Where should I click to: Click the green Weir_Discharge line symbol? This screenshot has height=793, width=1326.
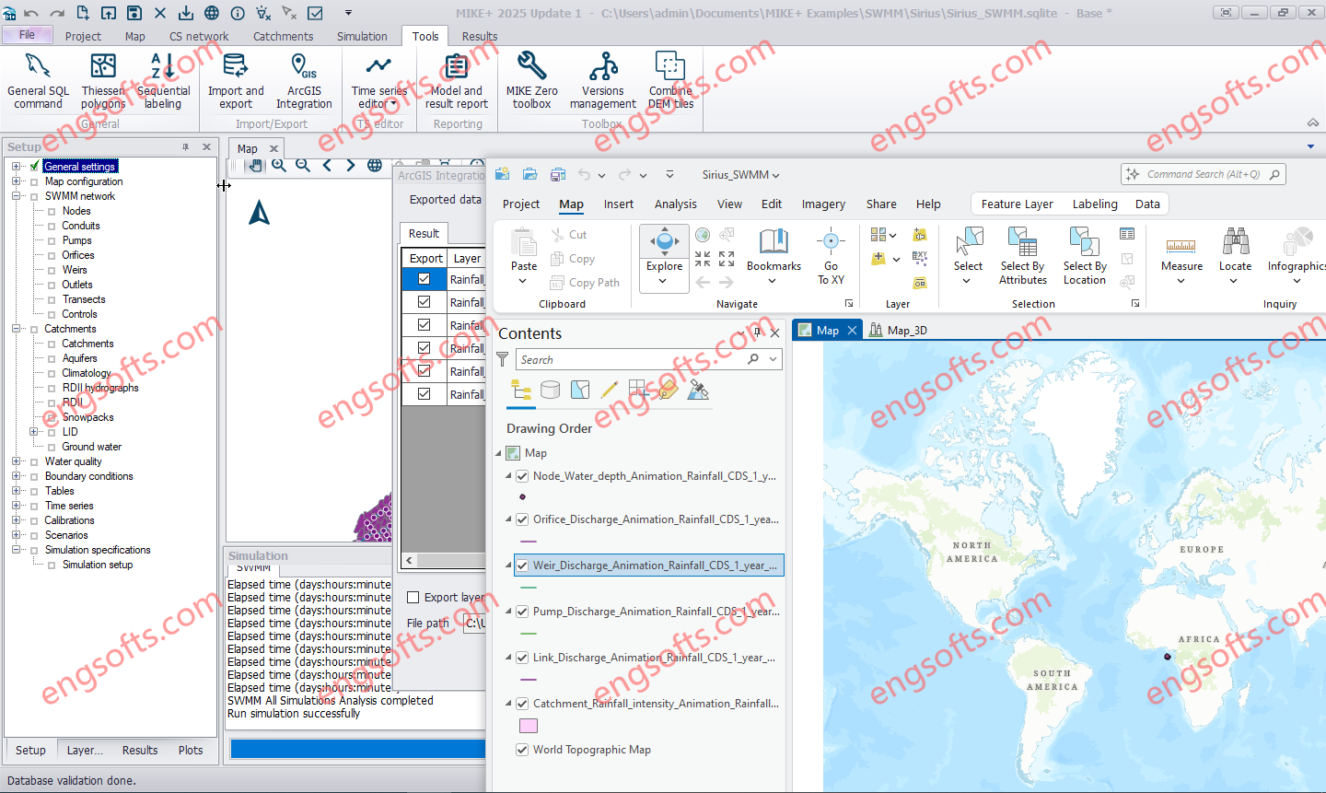point(529,588)
